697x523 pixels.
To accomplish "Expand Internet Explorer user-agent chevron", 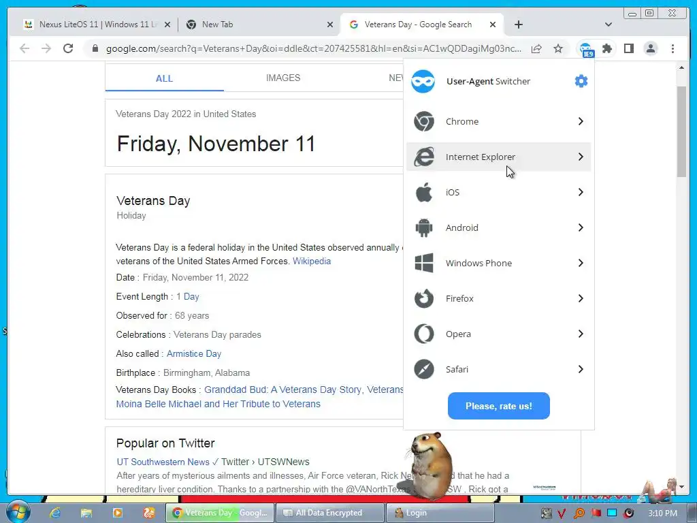I will (581, 157).
